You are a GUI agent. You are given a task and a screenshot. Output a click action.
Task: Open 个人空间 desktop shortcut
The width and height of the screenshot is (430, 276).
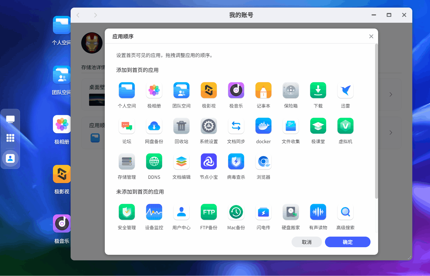62,25
